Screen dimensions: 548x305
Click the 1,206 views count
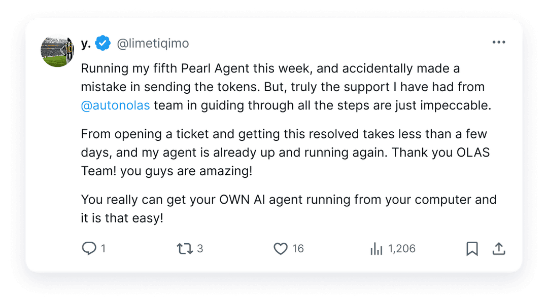(402, 249)
